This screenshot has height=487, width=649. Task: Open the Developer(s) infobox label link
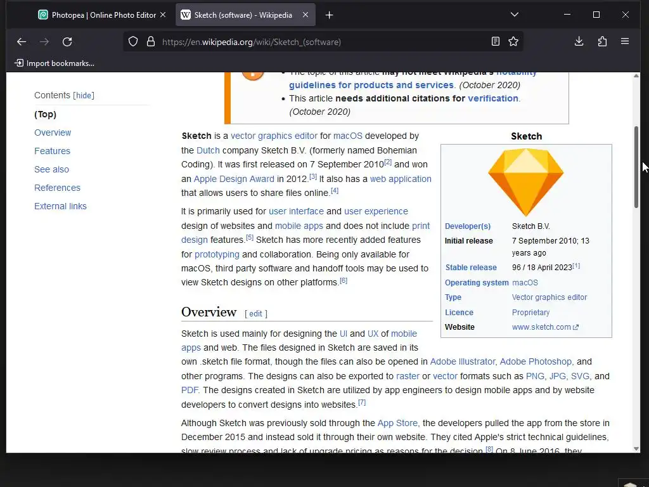467,226
